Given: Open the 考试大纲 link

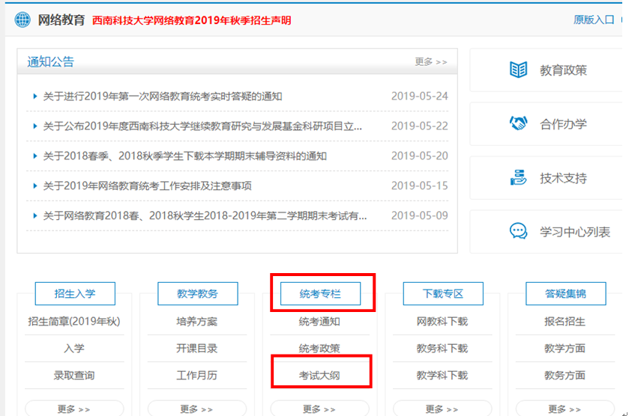Looking at the screenshot, I should point(319,375).
